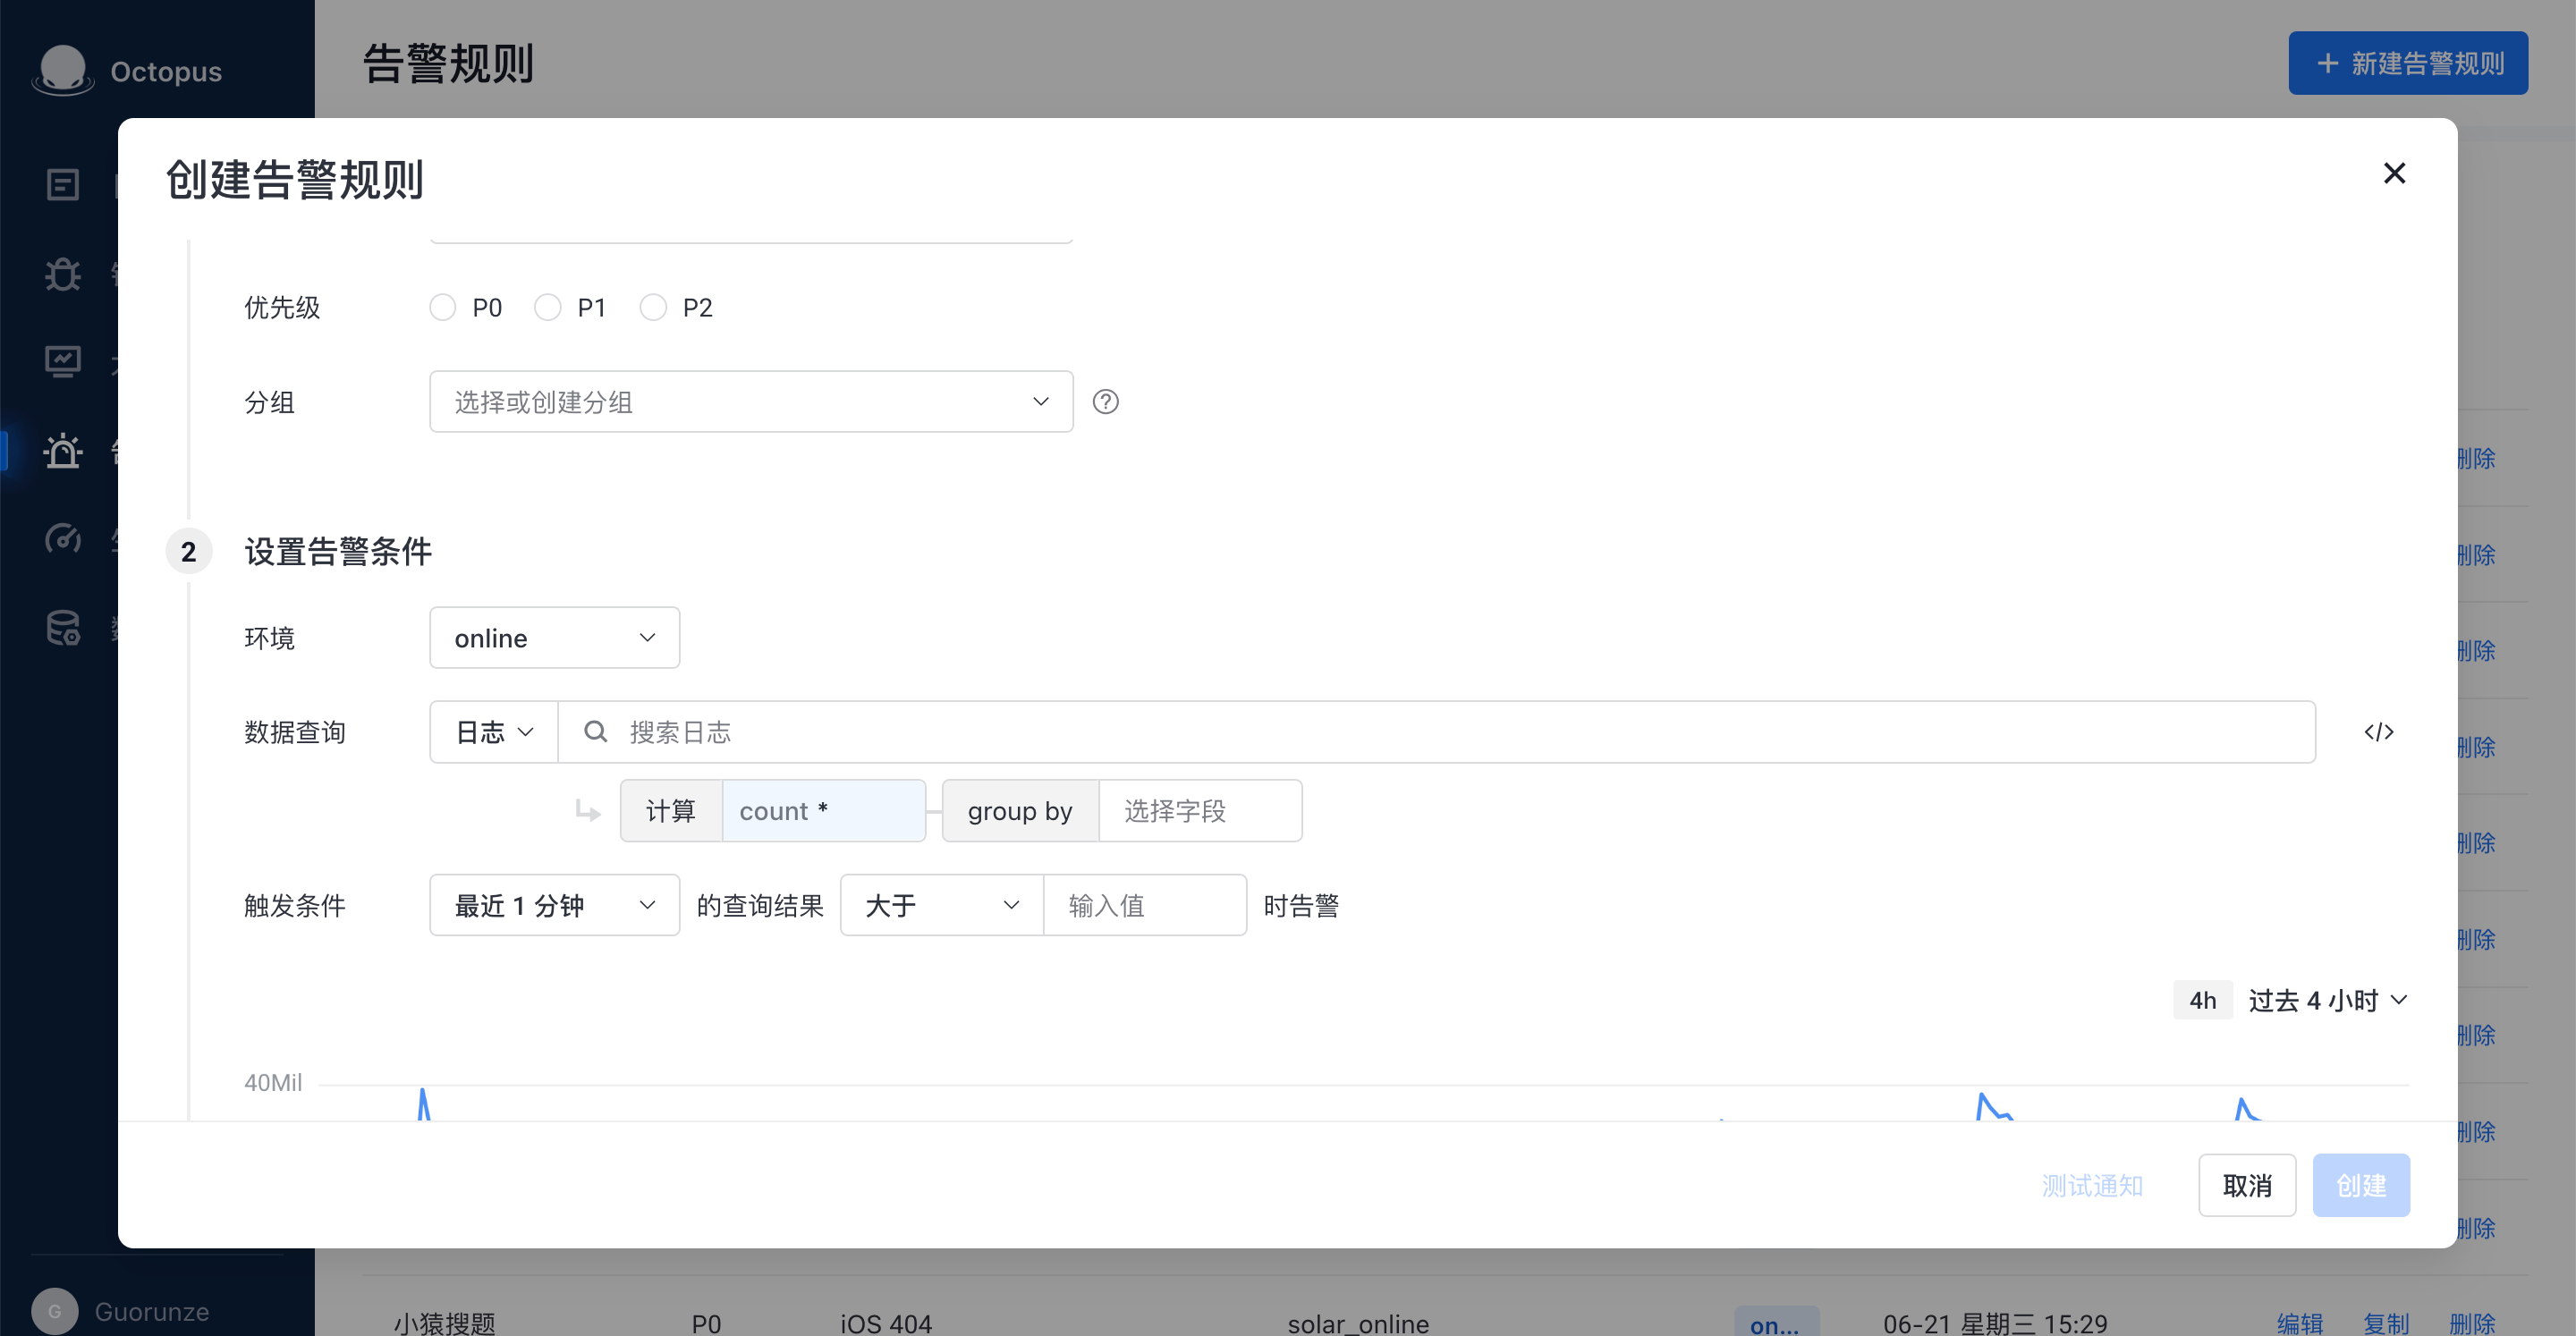Click the help icon next to 分组
This screenshot has height=1336, width=2576.
pos(1105,402)
